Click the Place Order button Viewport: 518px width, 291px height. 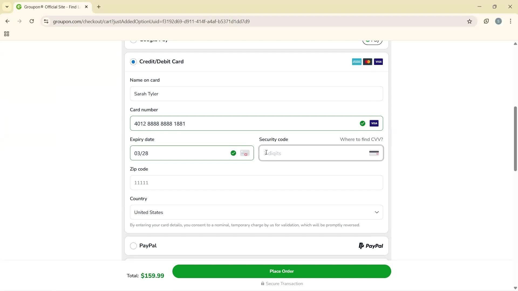click(x=281, y=271)
